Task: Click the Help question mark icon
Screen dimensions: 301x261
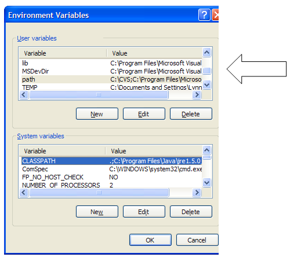Action: pyautogui.click(x=204, y=14)
